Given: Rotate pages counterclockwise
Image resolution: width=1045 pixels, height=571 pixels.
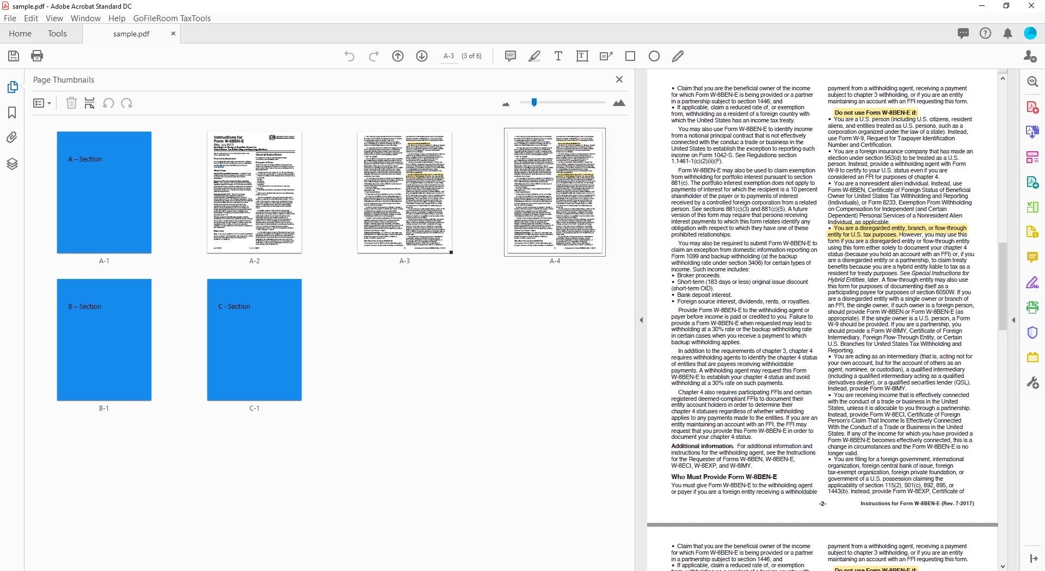Looking at the screenshot, I should click(108, 103).
